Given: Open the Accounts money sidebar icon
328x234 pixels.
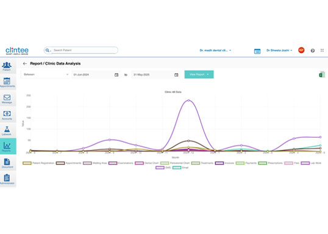Looking at the screenshot, I should click(7, 115).
